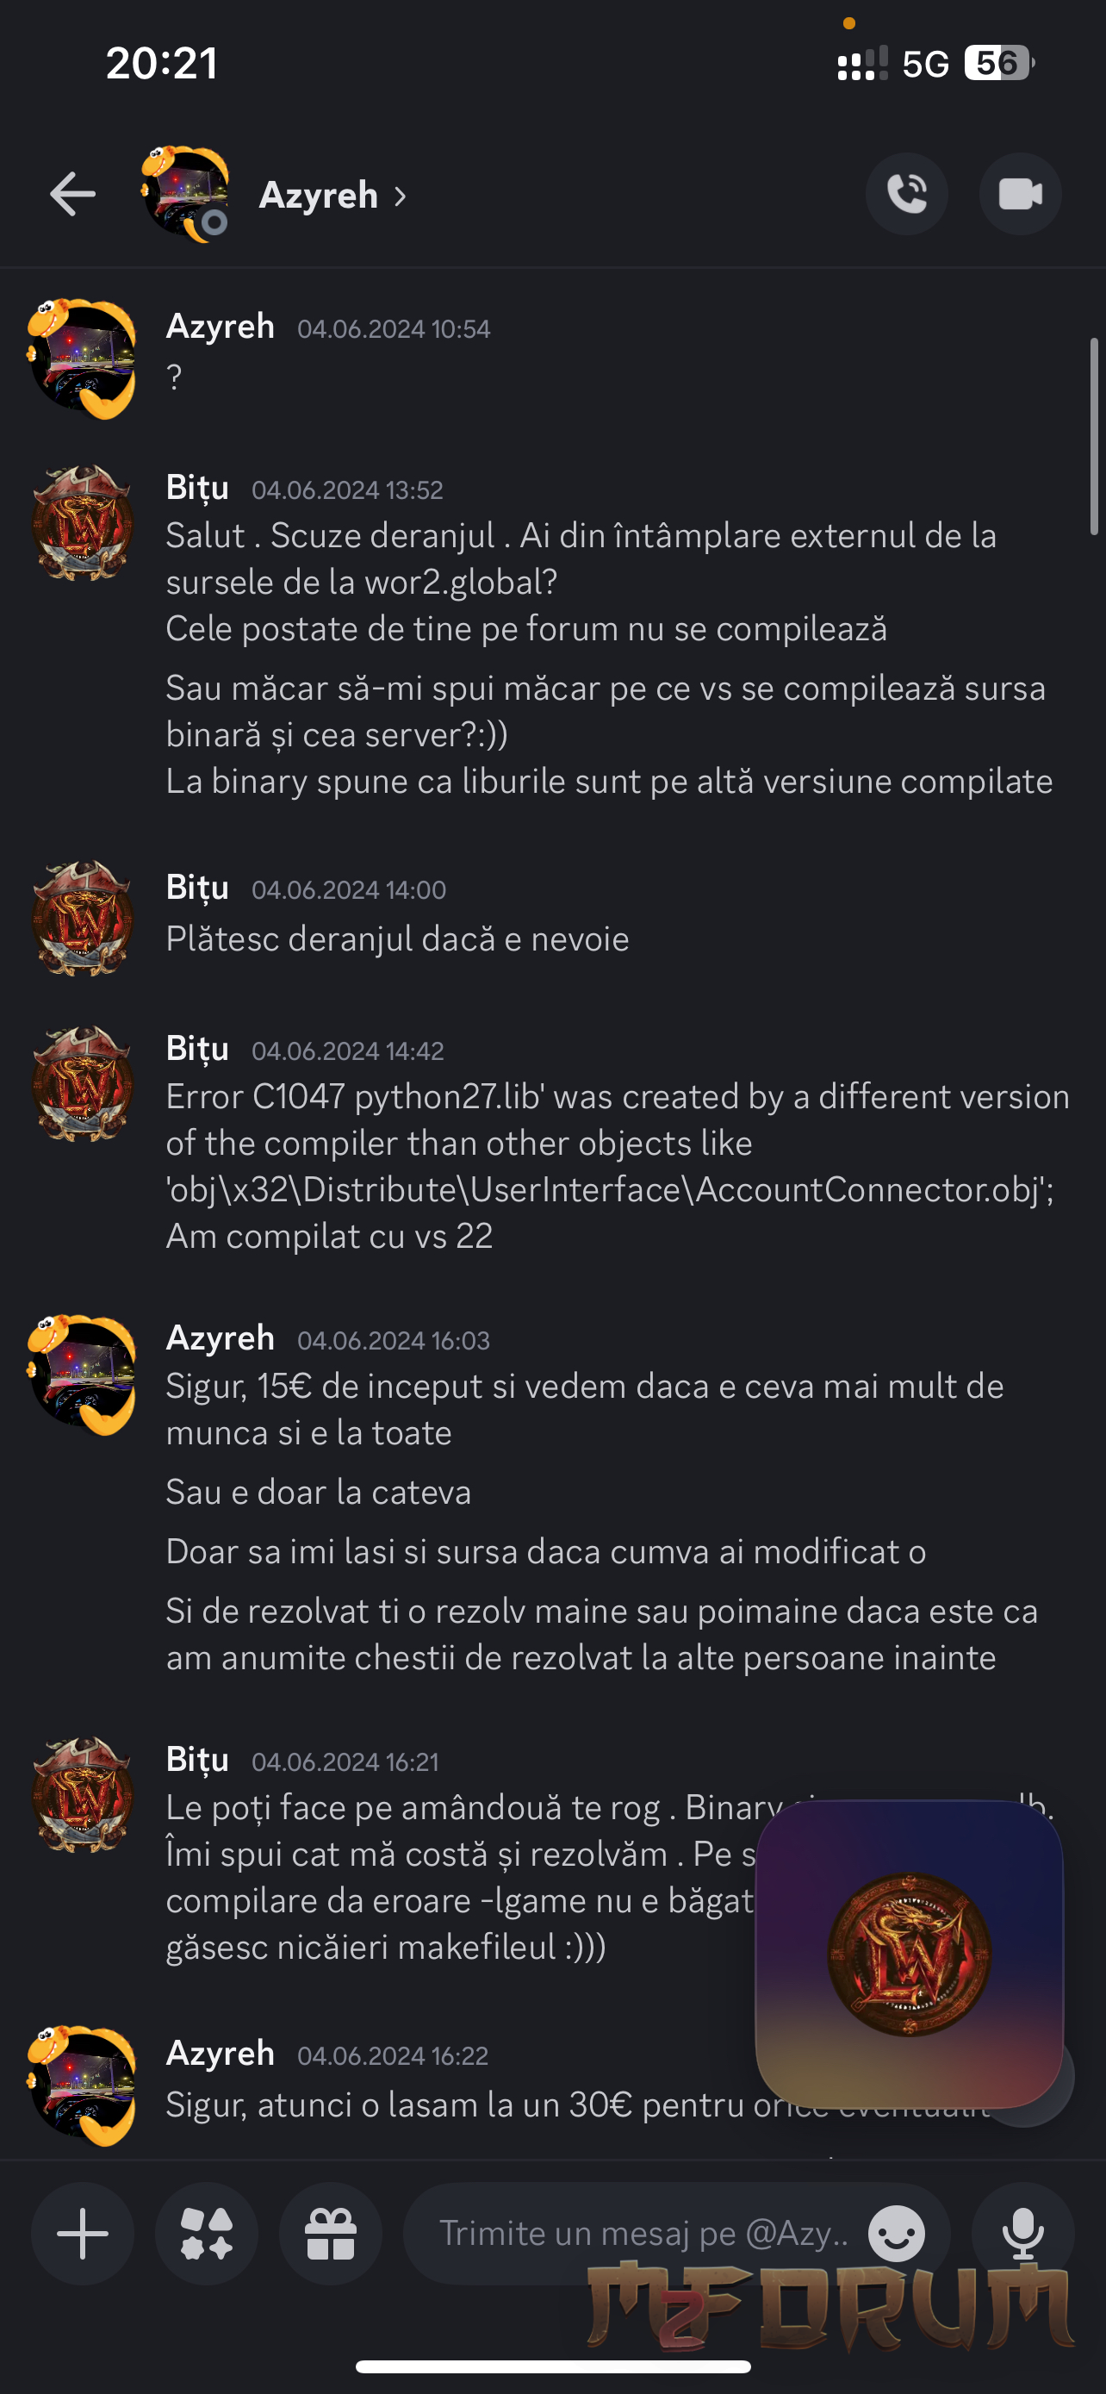This screenshot has height=2394, width=1106.
Task: Start a video call with Azyreh
Action: (x=1020, y=194)
